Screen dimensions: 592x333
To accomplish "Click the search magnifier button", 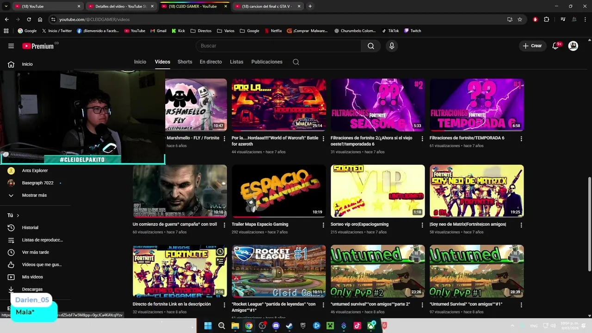I will [x=371, y=46].
